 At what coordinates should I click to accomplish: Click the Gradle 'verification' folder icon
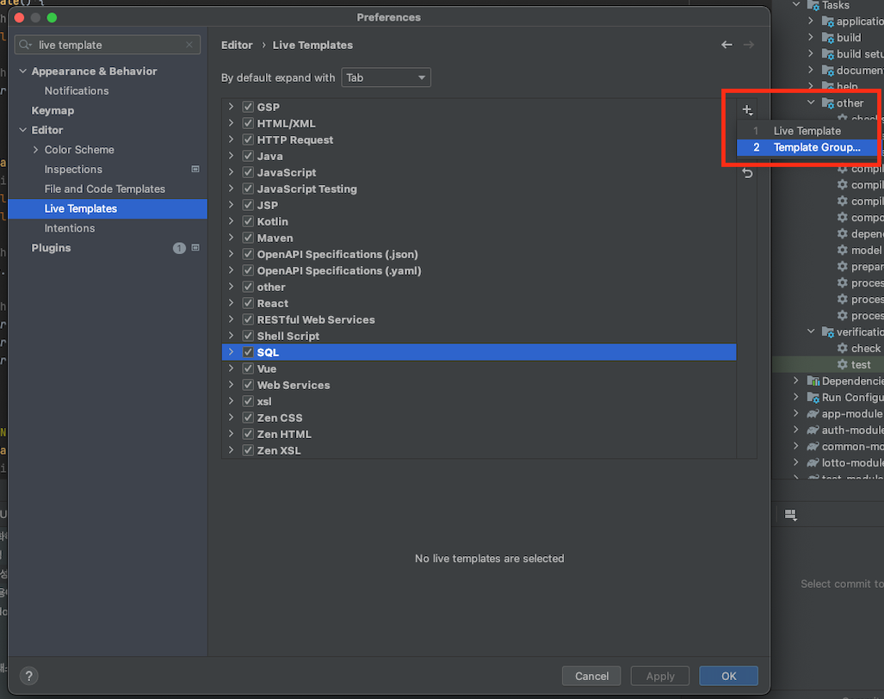click(828, 331)
